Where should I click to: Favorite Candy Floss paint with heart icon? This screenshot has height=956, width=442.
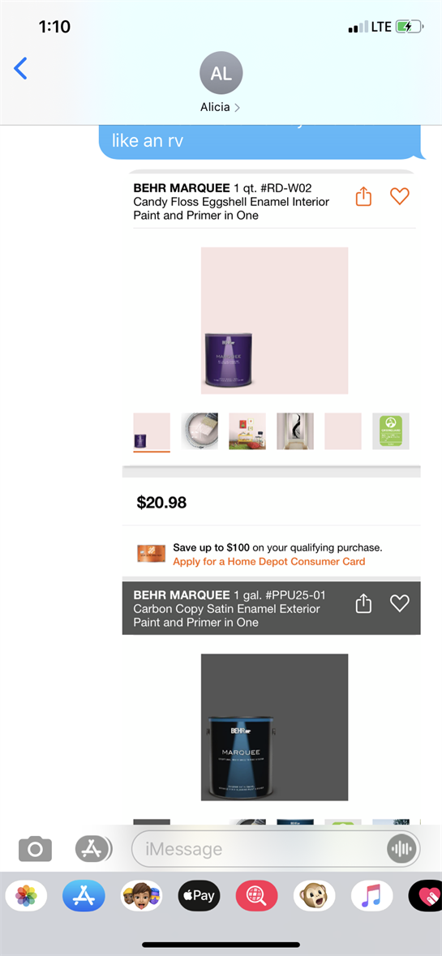click(x=399, y=196)
